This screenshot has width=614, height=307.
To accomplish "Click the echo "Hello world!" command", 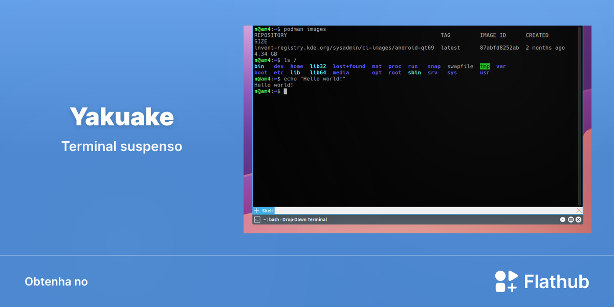I will pyautogui.click(x=315, y=79).
